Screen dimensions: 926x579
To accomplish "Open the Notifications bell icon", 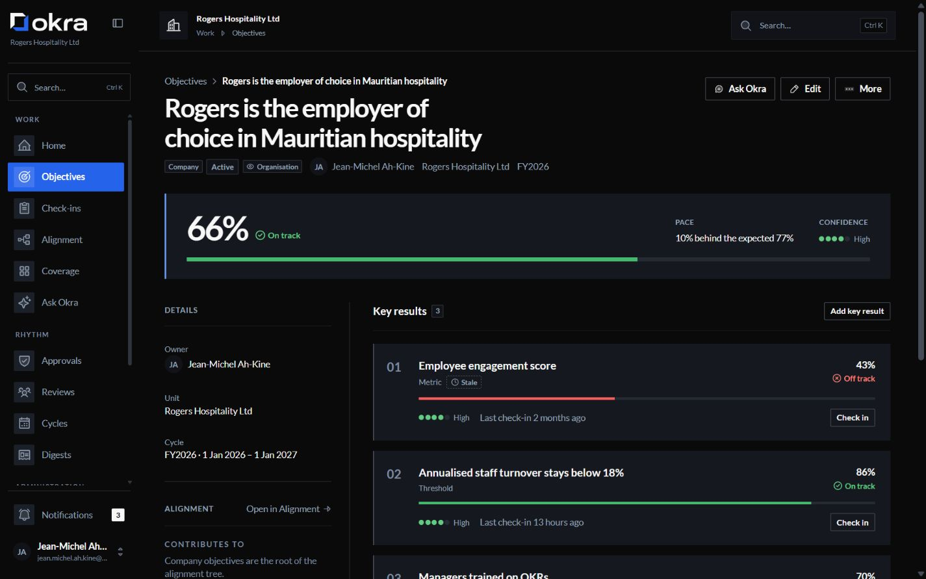I will [x=24, y=515].
